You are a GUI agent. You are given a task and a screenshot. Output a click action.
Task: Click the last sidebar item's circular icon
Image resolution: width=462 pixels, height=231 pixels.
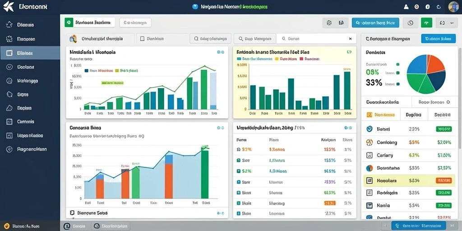point(9,149)
